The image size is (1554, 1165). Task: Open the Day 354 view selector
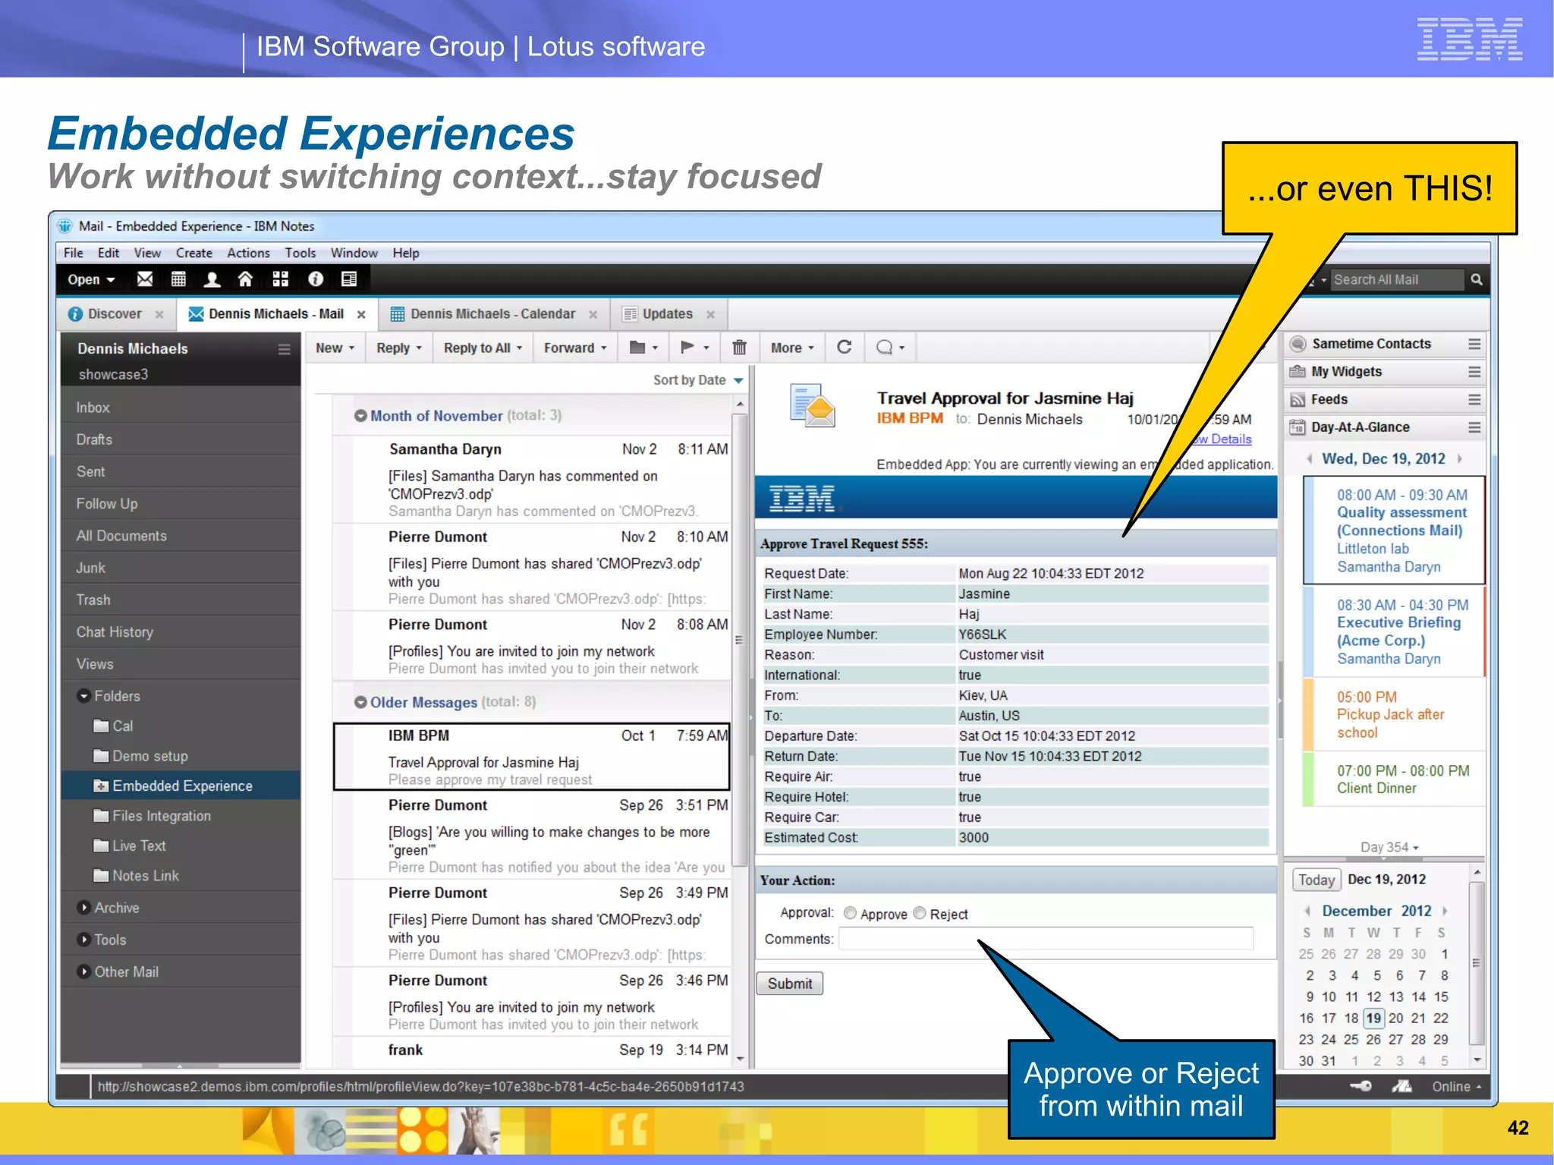tap(1389, 847)
